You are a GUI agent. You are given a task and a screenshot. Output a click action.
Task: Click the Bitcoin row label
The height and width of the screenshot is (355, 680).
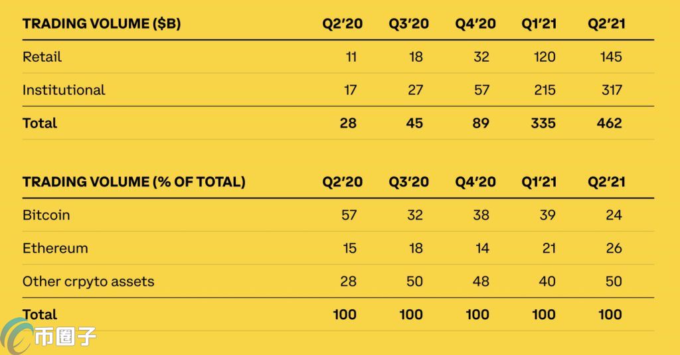(x=46, y=215)
